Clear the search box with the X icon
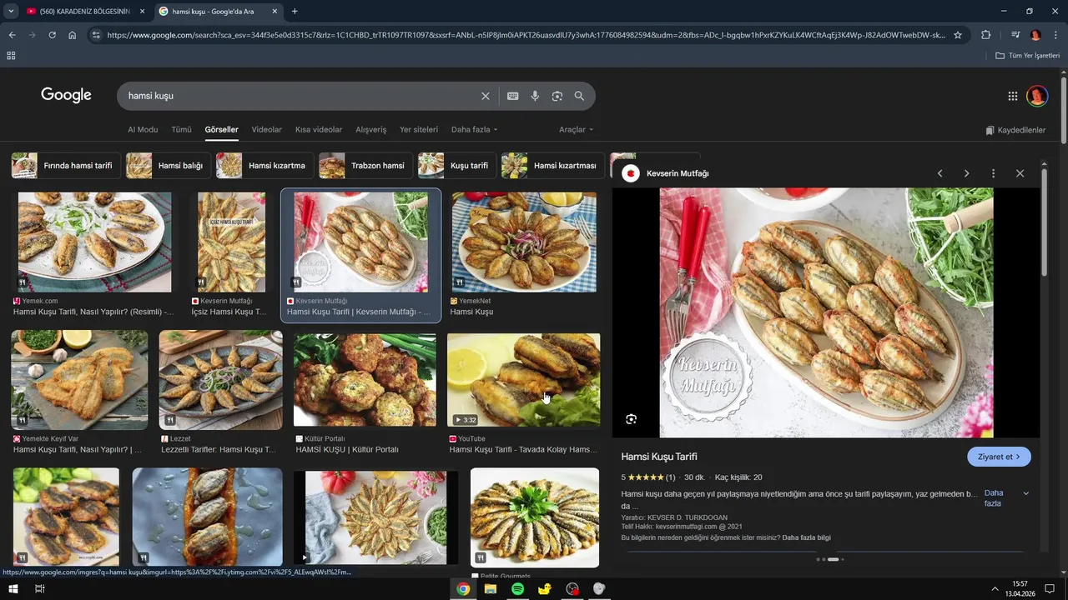1068x600 pixels. point(485,96)
